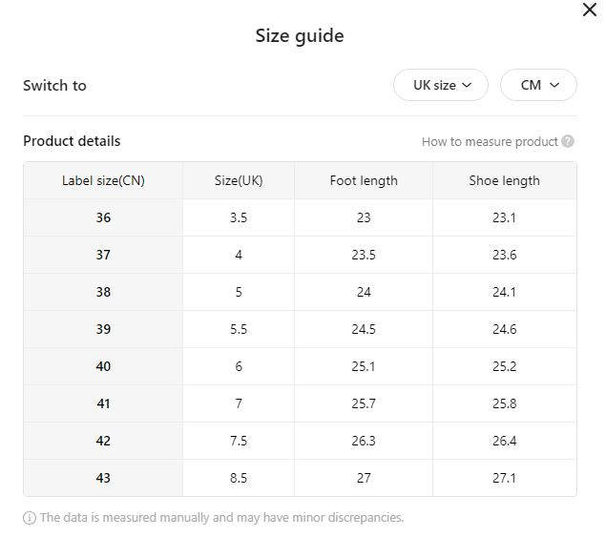Select the Size(UK) column header
The height and width of the screenshot is (537, 606).
pyautogui.click(x=239, y=180)
